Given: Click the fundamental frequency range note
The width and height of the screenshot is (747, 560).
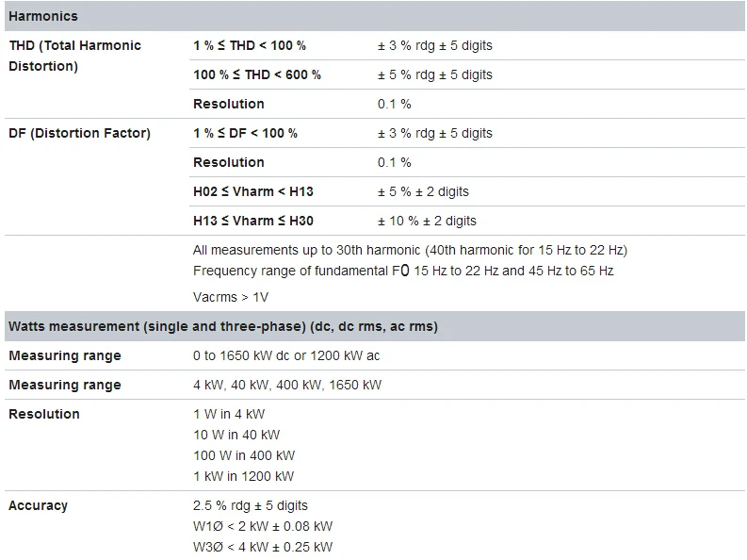Looking at the screenshot, I should (x=403, y=271).
